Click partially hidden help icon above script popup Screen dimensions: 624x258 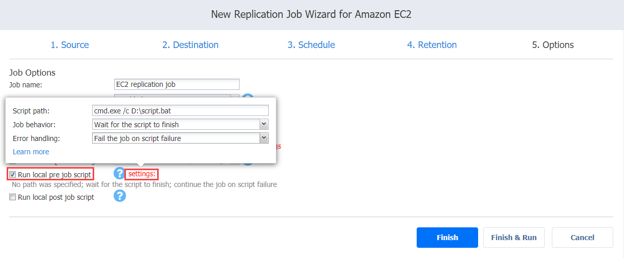pos(248,97)
